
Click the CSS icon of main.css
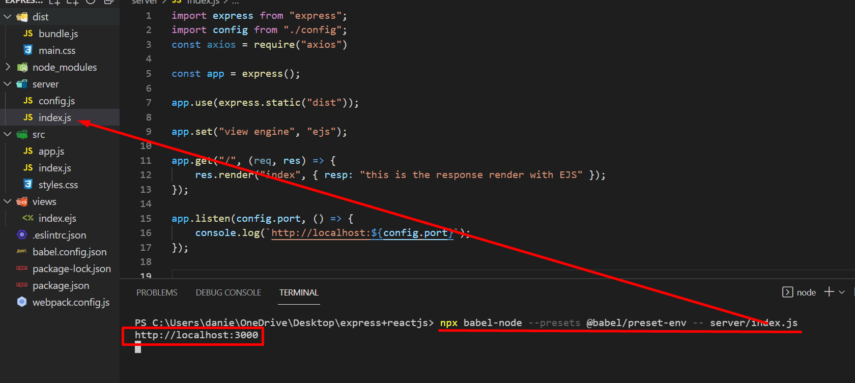(28, 50)
